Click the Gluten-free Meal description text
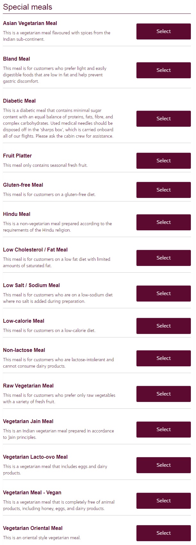 pyautogui.click(x=49, y=194)
